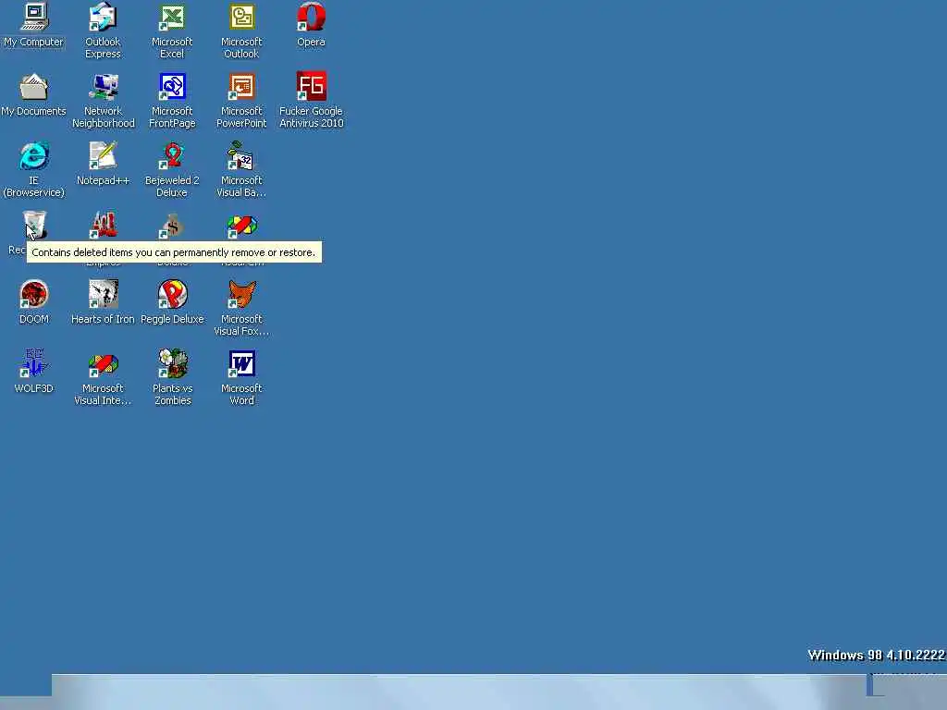Select the DOOM shortcut icon
The image size is (947, 710).
click(x=34, y=295)
